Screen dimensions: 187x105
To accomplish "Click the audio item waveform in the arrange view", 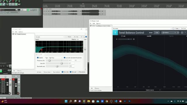I will tap(74, 13).
